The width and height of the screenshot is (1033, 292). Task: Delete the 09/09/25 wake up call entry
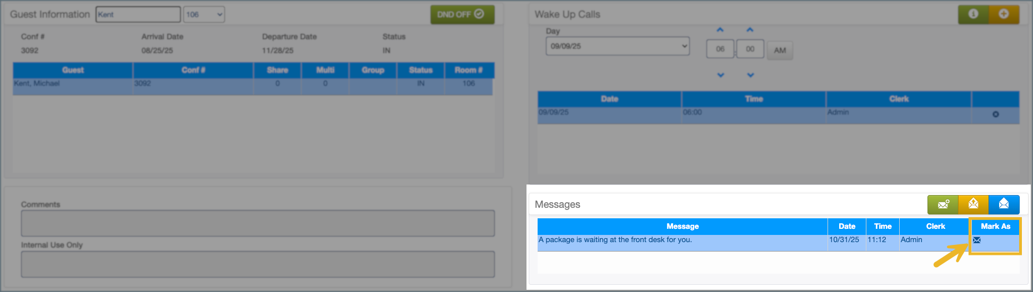click(995, 114)
